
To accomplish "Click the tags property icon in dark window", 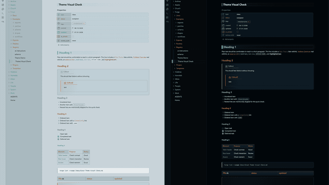I will (x=223, y=22).
